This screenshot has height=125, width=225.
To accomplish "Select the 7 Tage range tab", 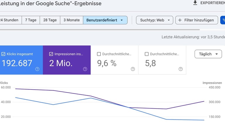I will [31, 20].
